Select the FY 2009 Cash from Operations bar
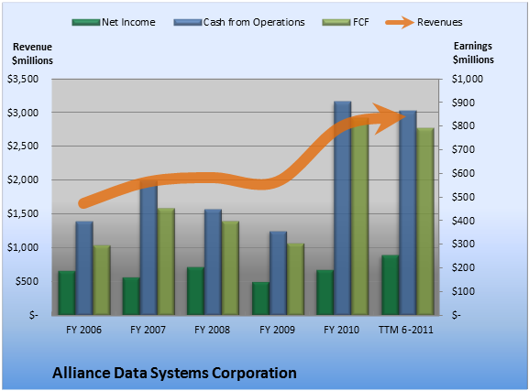 (x=279, y=273)
